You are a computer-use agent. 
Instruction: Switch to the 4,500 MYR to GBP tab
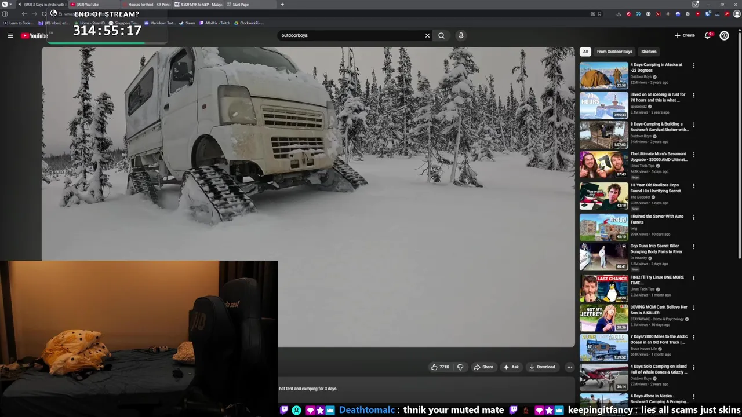tap(198, 5)
